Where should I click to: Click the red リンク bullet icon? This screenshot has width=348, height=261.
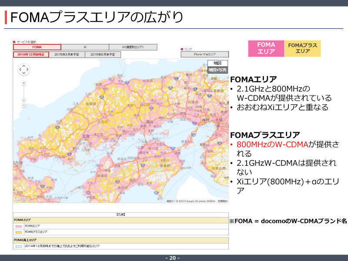coord(182,49)
